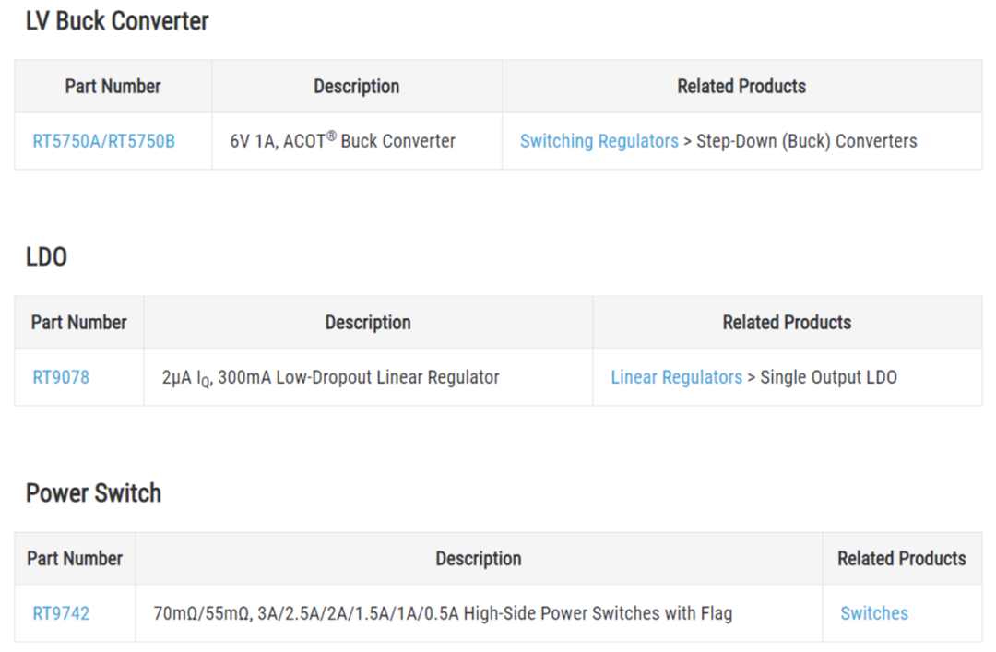Click Related Products header in LDO table
Image resolution: width=996 pixels, height=652 pixels.
(x=787, y=323)
